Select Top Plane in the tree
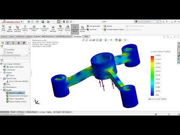Screen dimensions: 180x135 (x=9, y=52)
